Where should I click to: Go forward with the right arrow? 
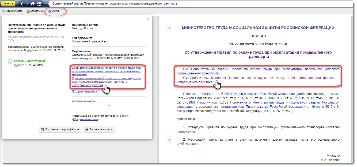pyautogui.click(x=27, y=4)
